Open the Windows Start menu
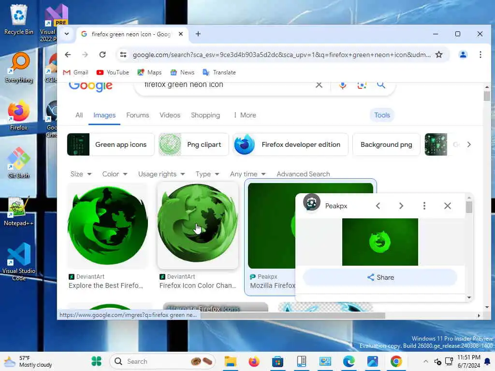The width and height of the screenshot is (495, 371). (x=96, y=361)
